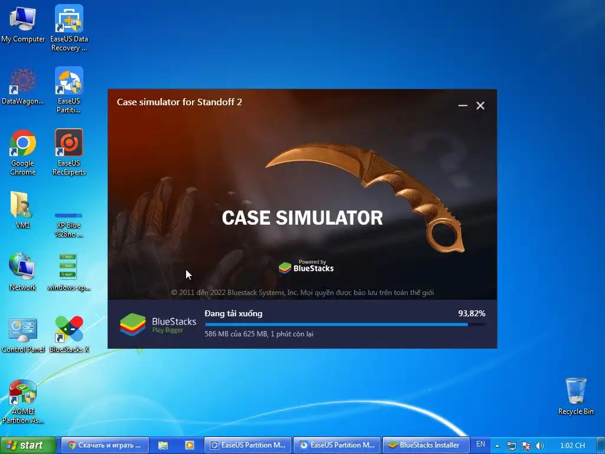This screenshot has width=605, height=454.
Task: Click the '586 MB của 625 MB' status text
Action: [x=259, y=333]
